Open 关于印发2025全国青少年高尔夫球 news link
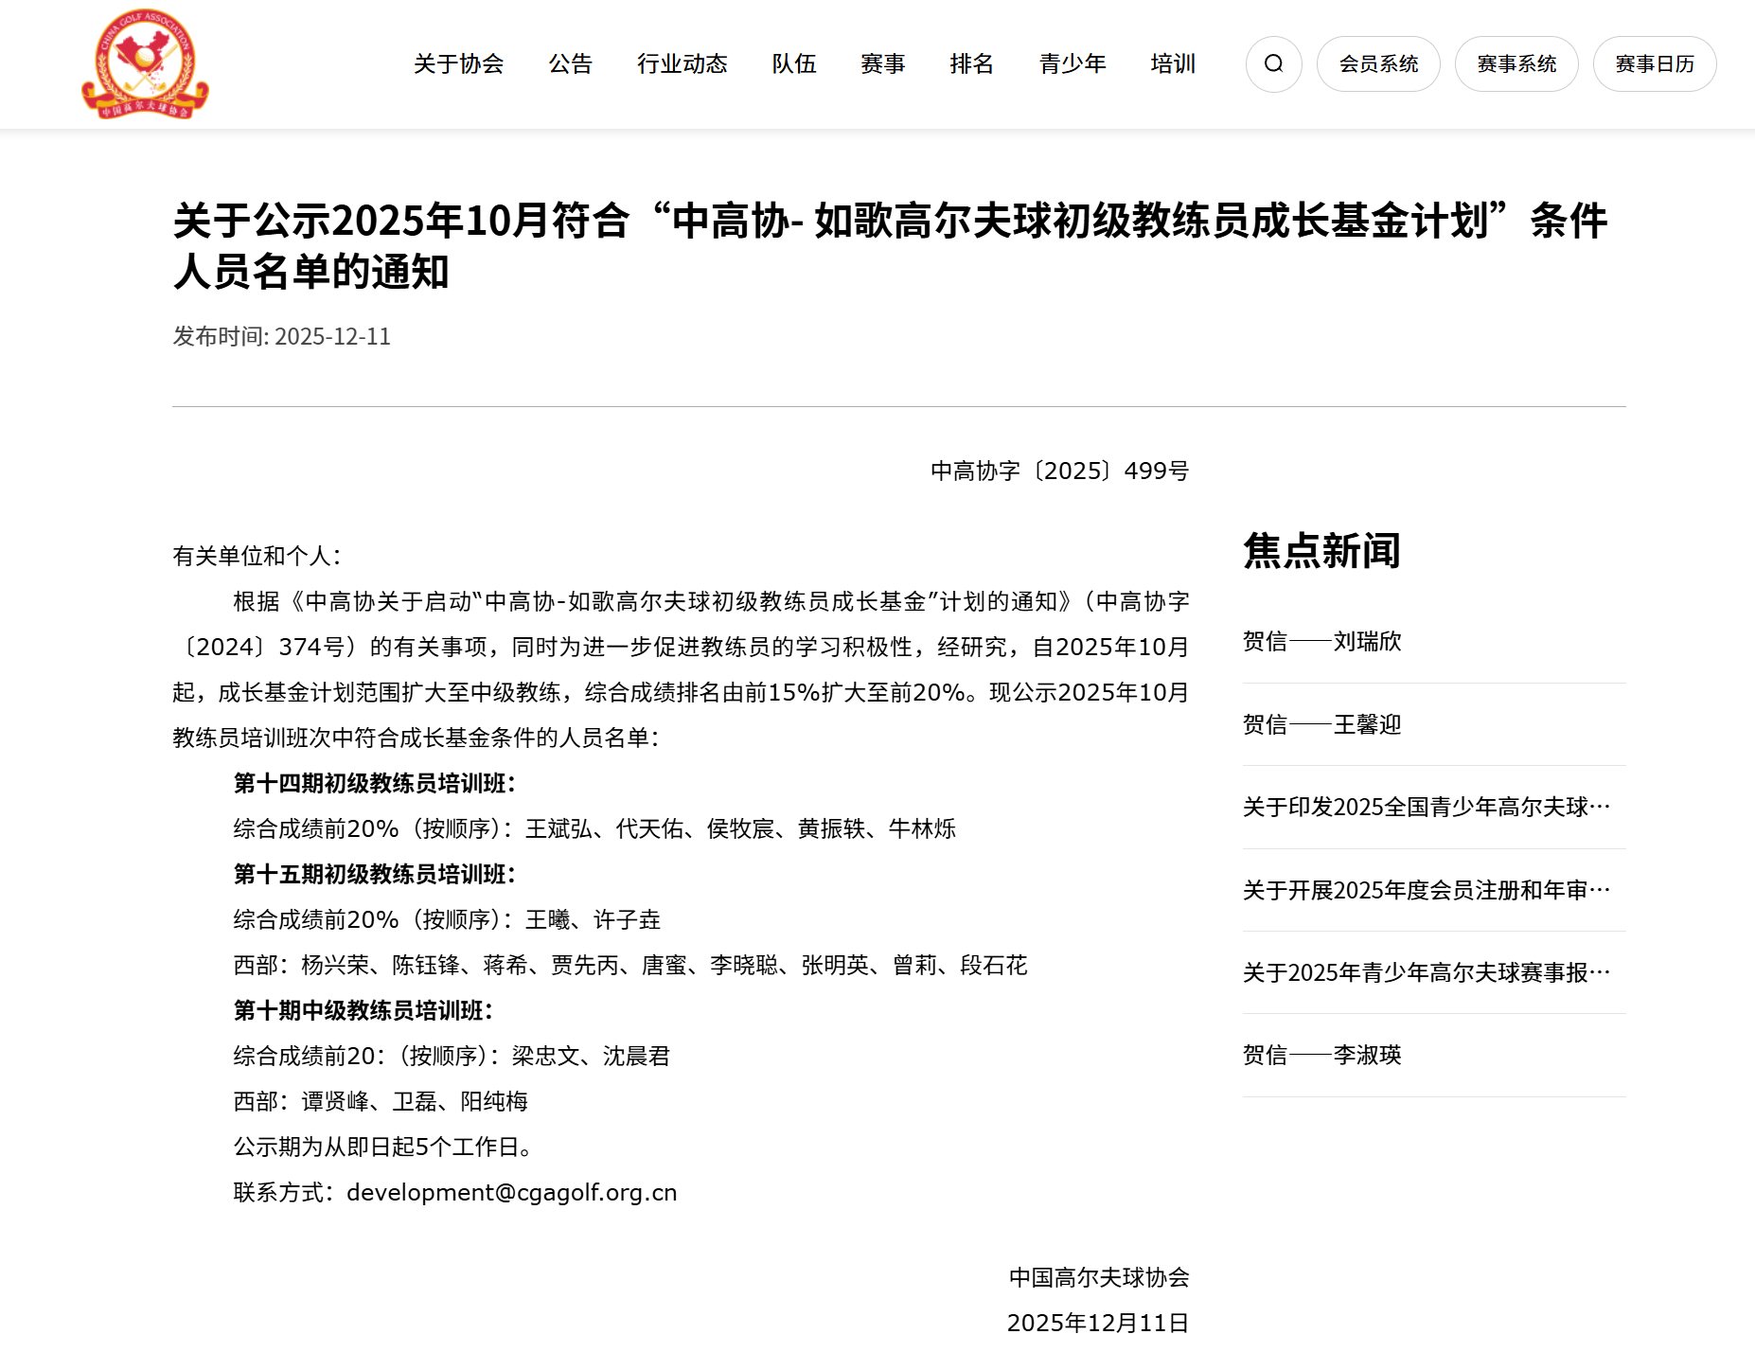The height and width of the screenshot is (1352, 1755). coord(1426,808)
